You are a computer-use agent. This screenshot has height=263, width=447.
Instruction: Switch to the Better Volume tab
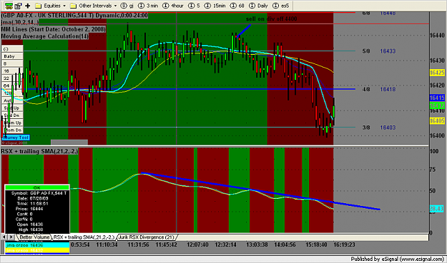click(34, 237)
